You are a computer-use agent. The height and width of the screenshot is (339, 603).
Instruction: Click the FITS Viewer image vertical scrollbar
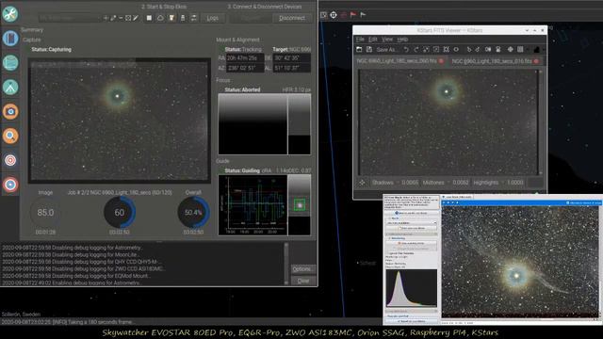pos(541,122)
